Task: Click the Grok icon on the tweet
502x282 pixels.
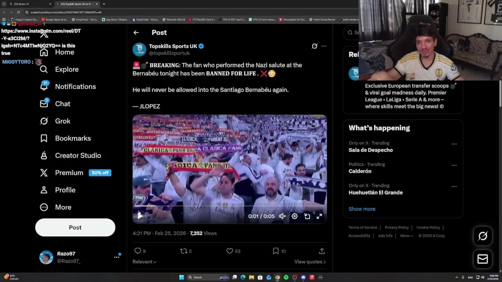Action: pyautogui.click(x=315, y=46)
